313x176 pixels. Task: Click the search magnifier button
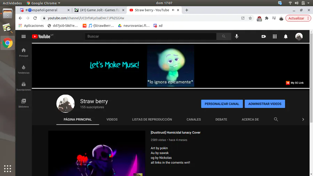pos(224,36)
